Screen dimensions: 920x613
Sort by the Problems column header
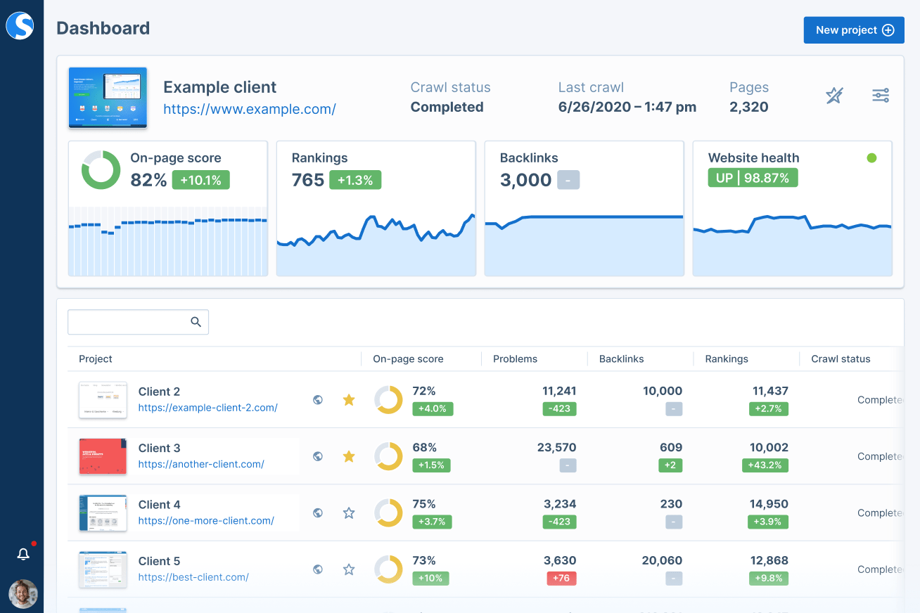point(515,359)
